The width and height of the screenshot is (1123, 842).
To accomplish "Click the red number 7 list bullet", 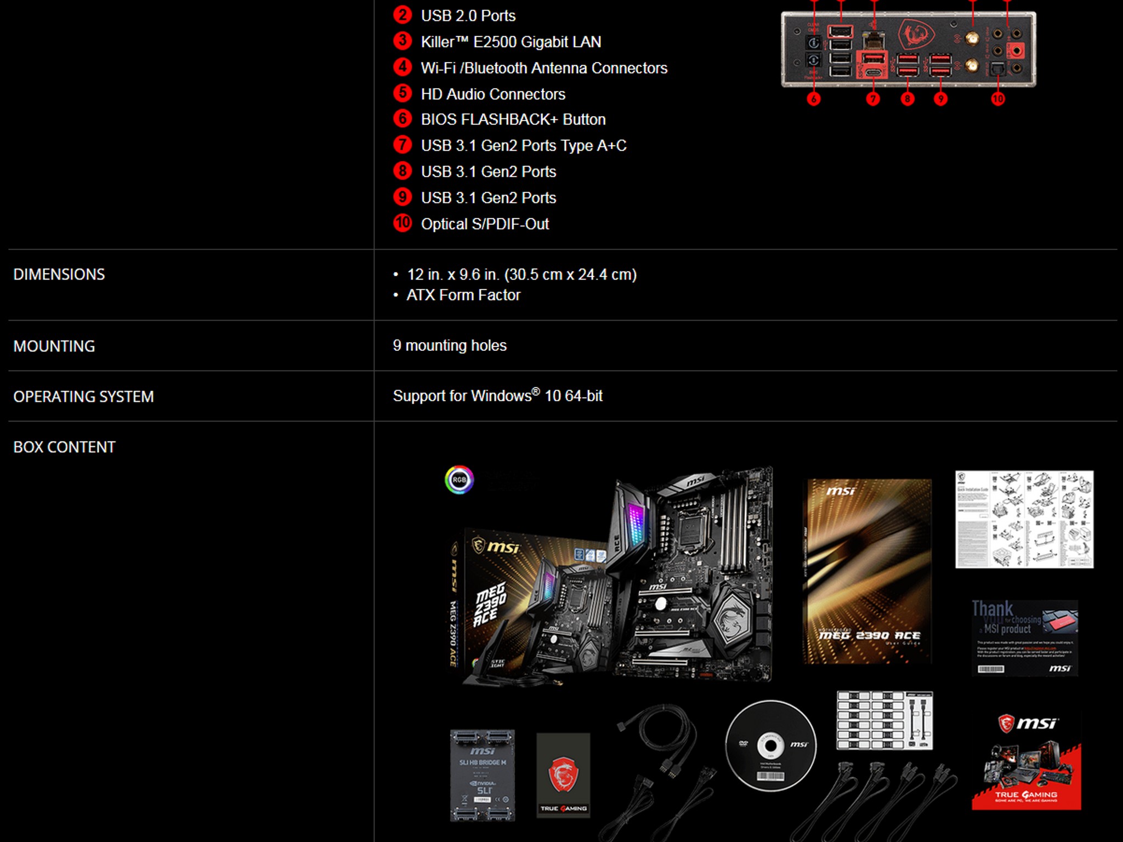I will (x=402, y=145).
